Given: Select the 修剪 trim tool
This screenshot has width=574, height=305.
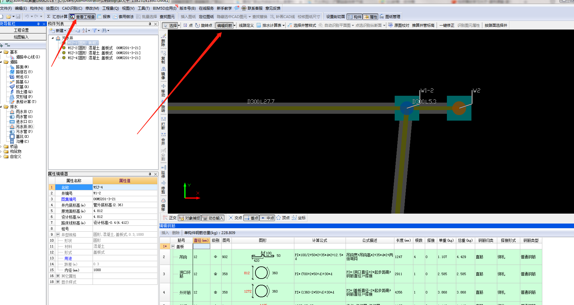Looking at the screenshot, I should tap(163, 187).
